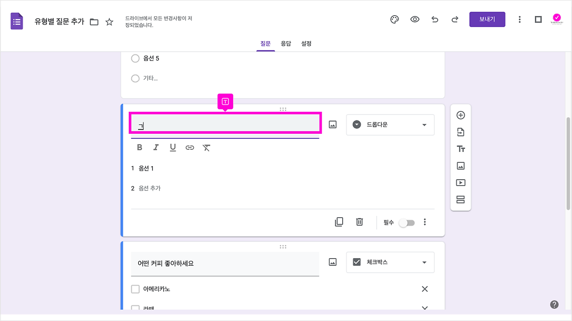Check the 아메리카노 checkbox option
572x321 pixels.
(x=135, y=289)
